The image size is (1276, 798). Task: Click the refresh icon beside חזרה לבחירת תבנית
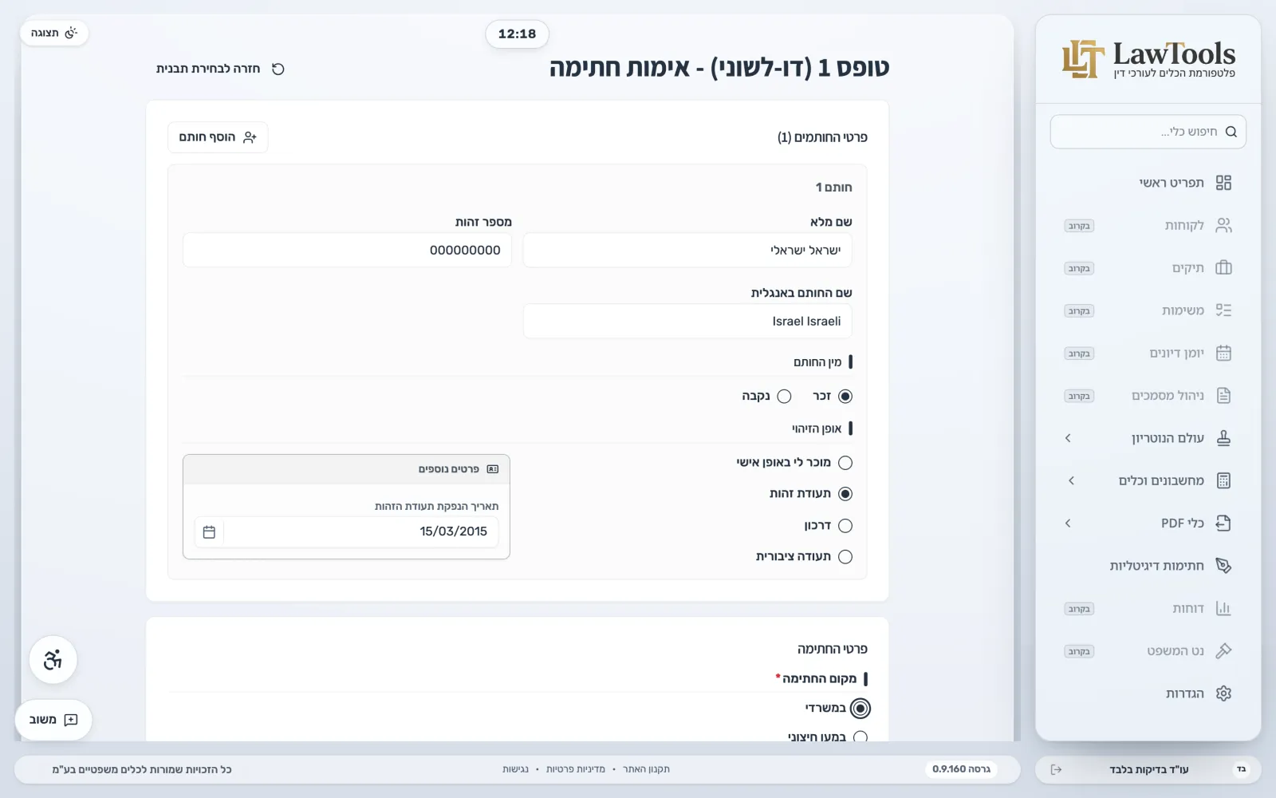pos(278,69)
